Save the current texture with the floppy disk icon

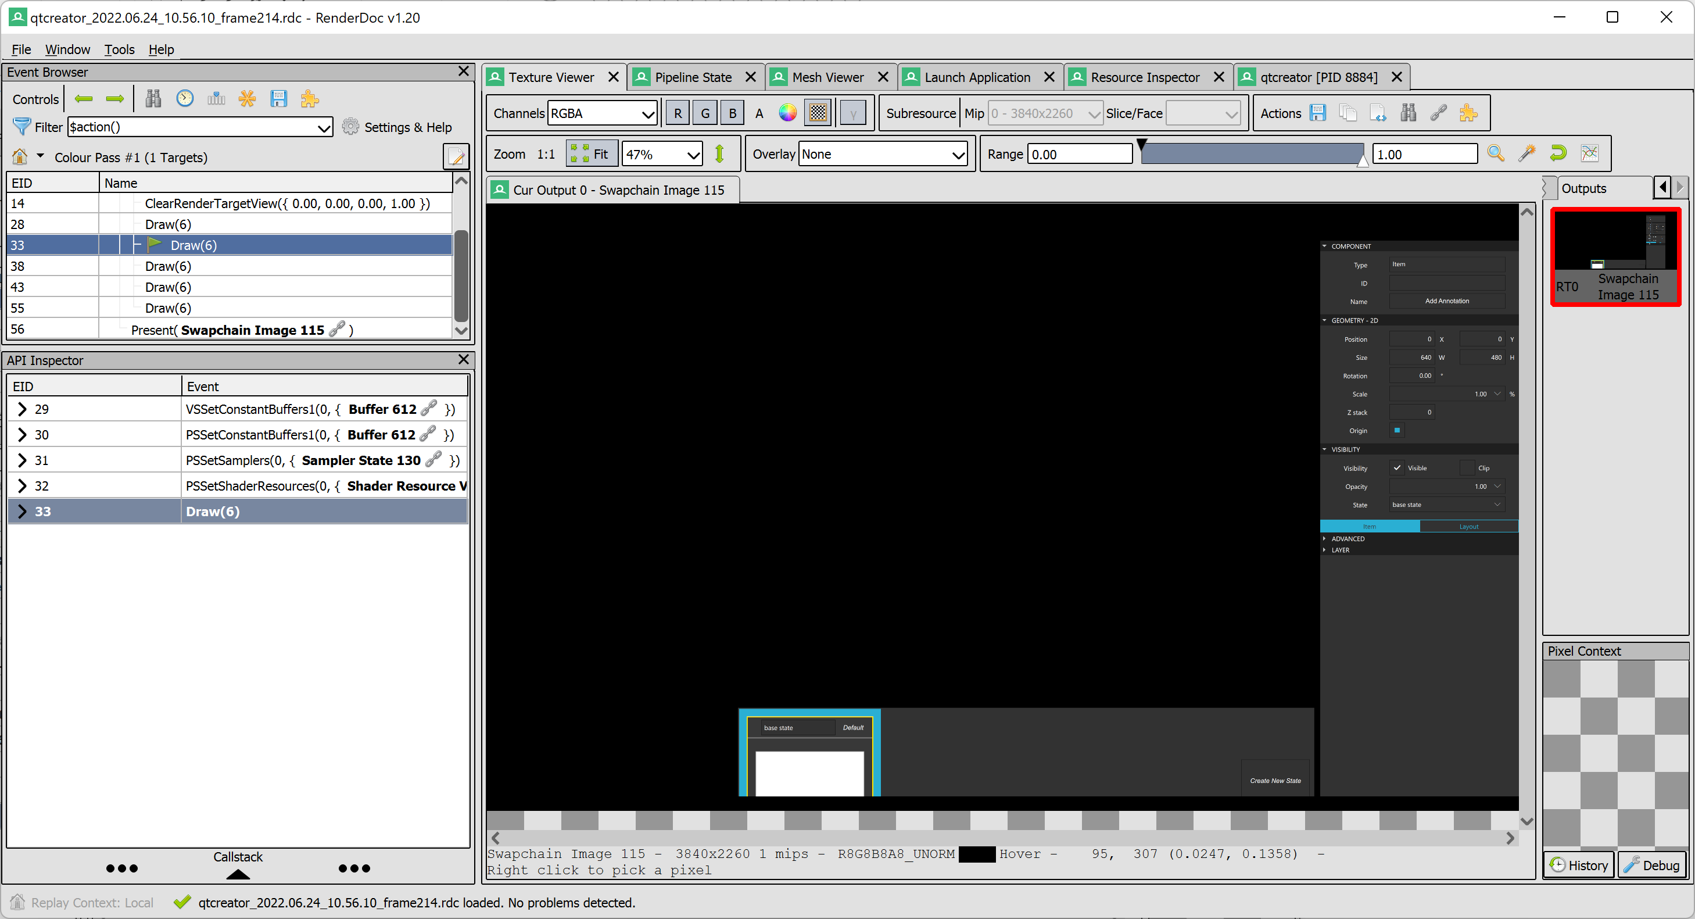point(1318,113)
